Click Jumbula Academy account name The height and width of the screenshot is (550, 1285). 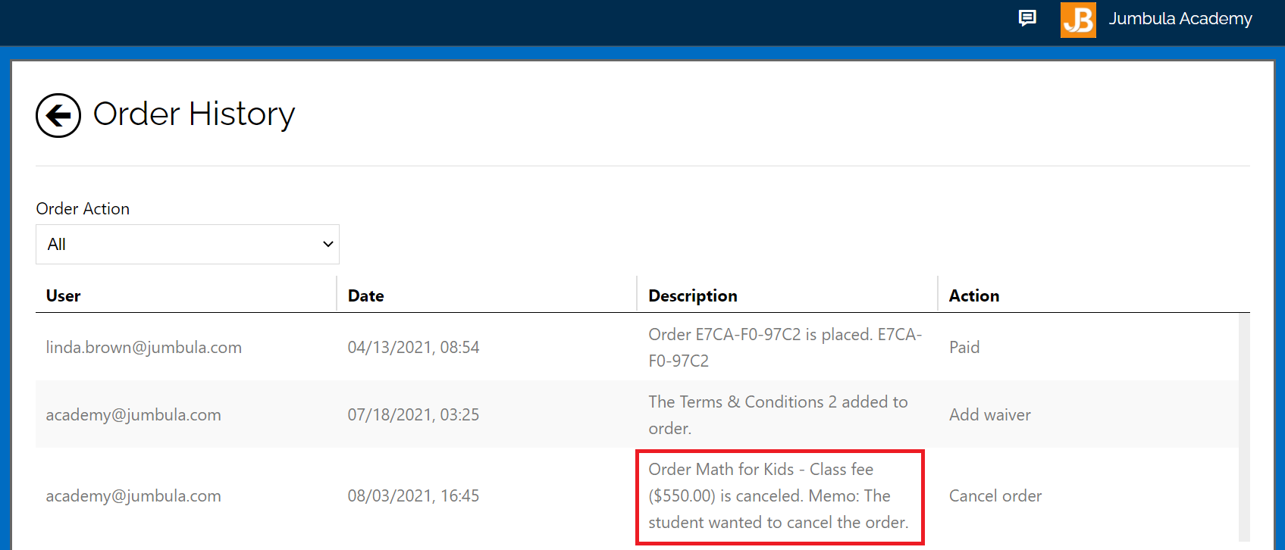click(1180, 19)
